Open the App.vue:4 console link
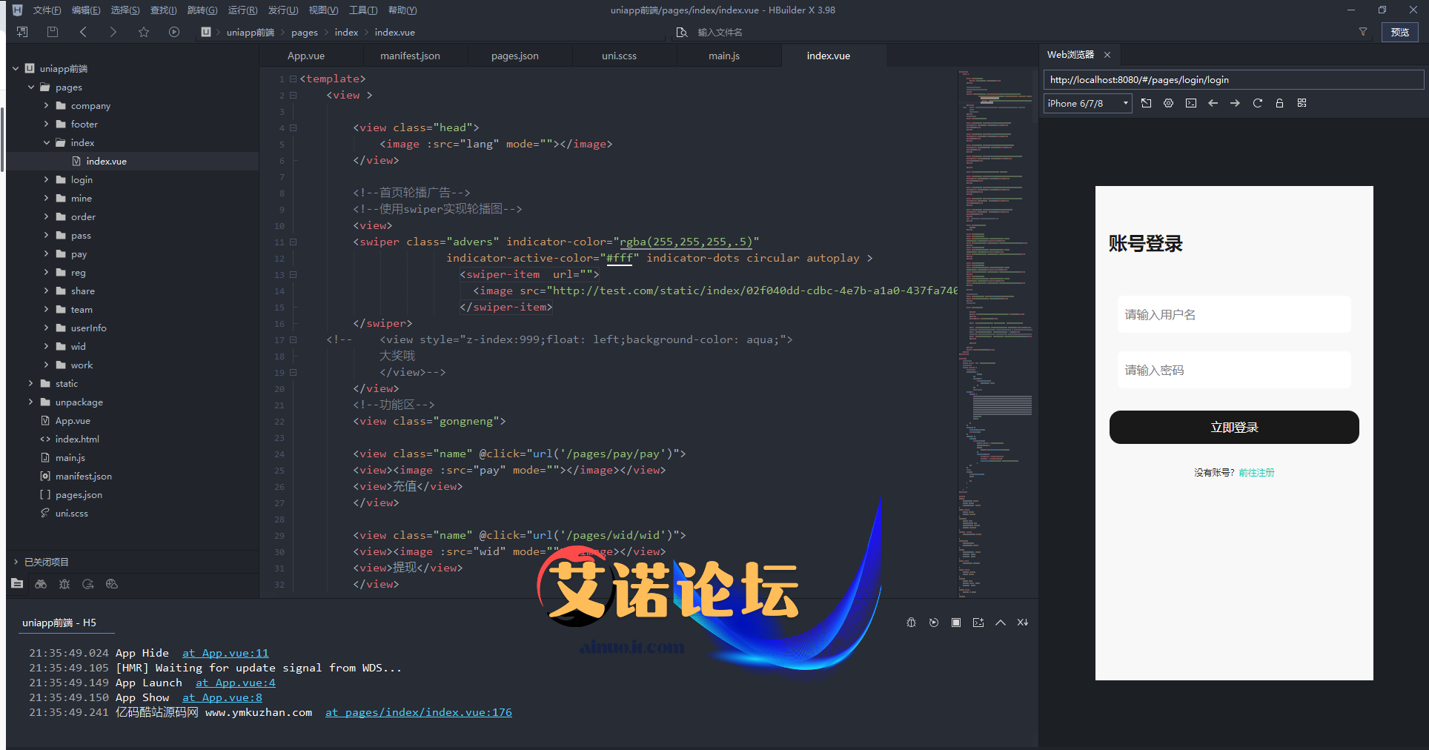Image resolution: width=1429 pixels, height=750 pixels. (x=236, y=683)
